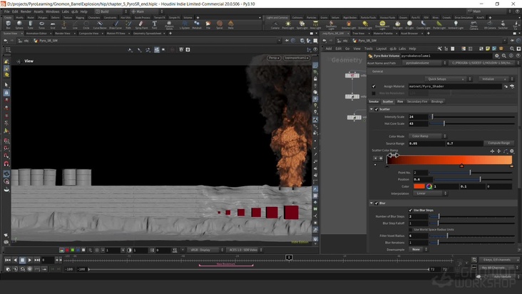Screen dimensions: 522x294
Task: Select the Torus shelf tool
Action: (41, 25)
